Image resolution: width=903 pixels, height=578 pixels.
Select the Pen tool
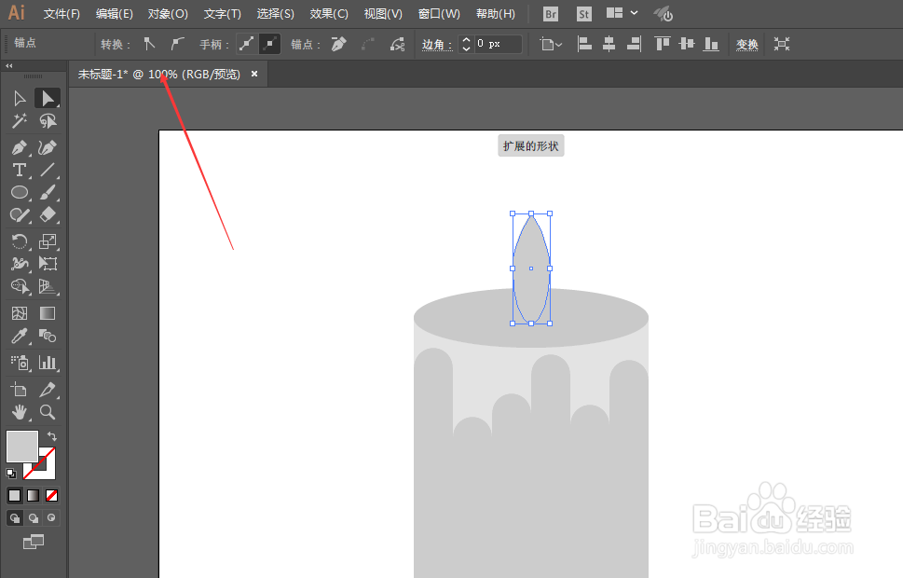pyautogui.click(x=18, y=146)
